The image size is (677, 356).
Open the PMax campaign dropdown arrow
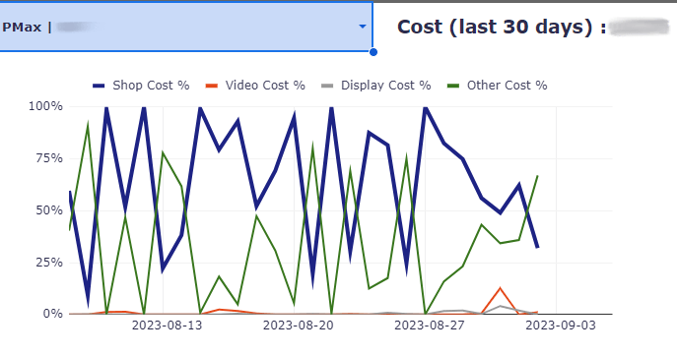coord(363,27)
